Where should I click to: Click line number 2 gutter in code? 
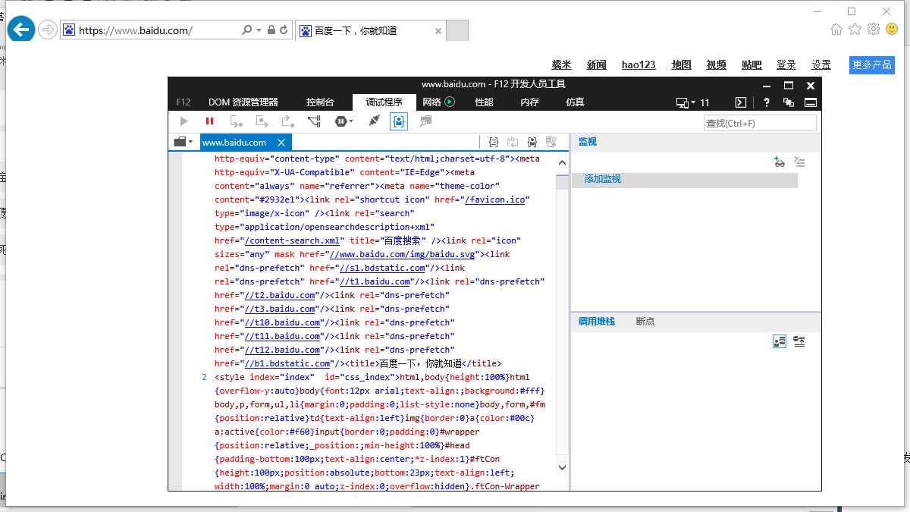(204, 377)
